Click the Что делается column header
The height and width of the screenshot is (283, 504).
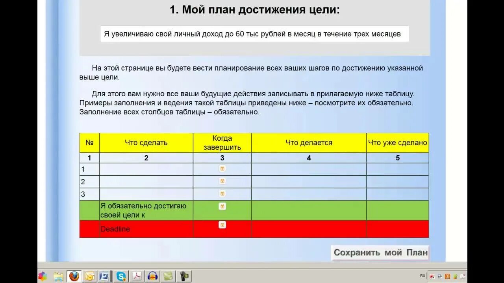(x=309, y=143)
